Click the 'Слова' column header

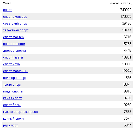tap(7, 3)
